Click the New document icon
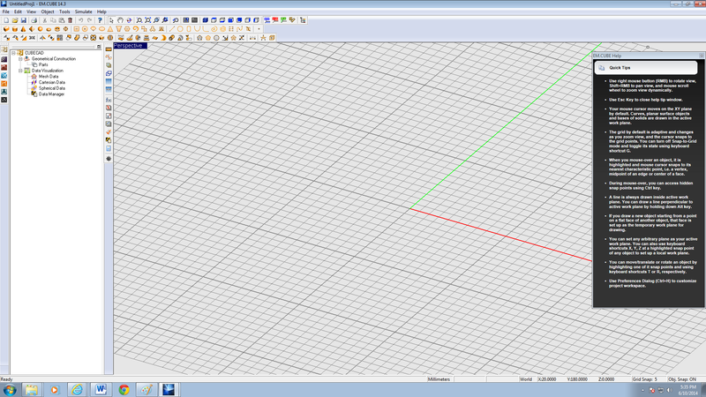 (5, 19)
